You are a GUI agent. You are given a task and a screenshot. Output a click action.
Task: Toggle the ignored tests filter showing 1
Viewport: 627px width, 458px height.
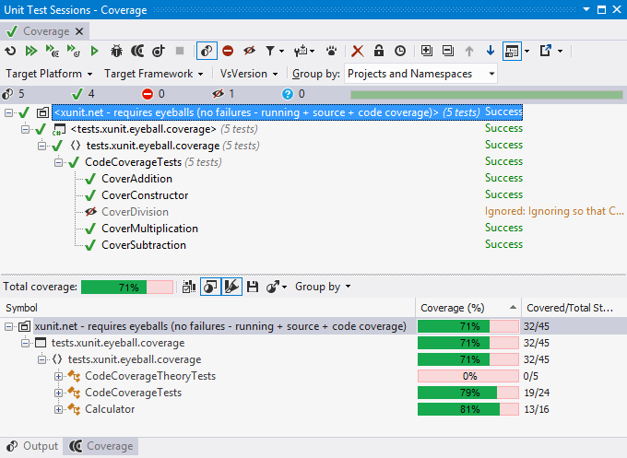tap(222, 94)
